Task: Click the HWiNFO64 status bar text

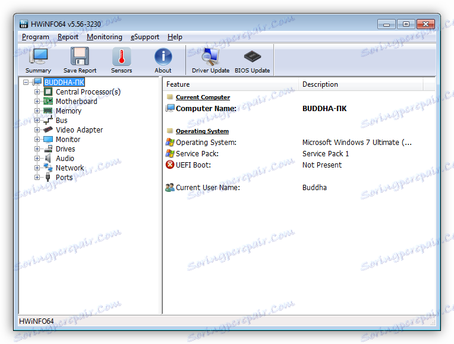Action: point(36,321)
